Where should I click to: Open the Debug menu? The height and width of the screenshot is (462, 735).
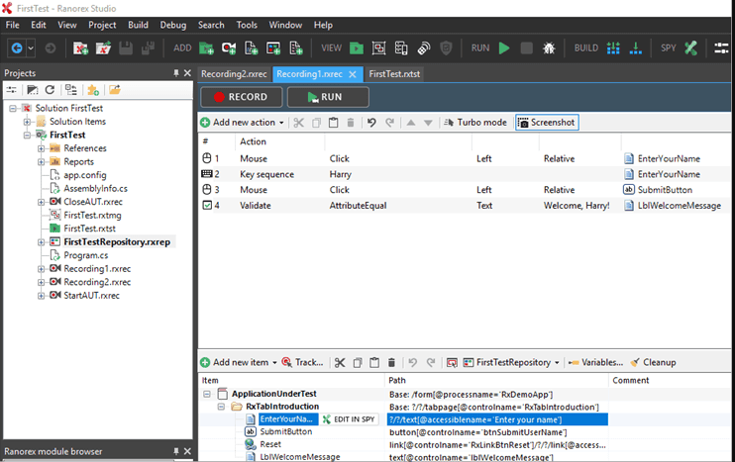173,25
